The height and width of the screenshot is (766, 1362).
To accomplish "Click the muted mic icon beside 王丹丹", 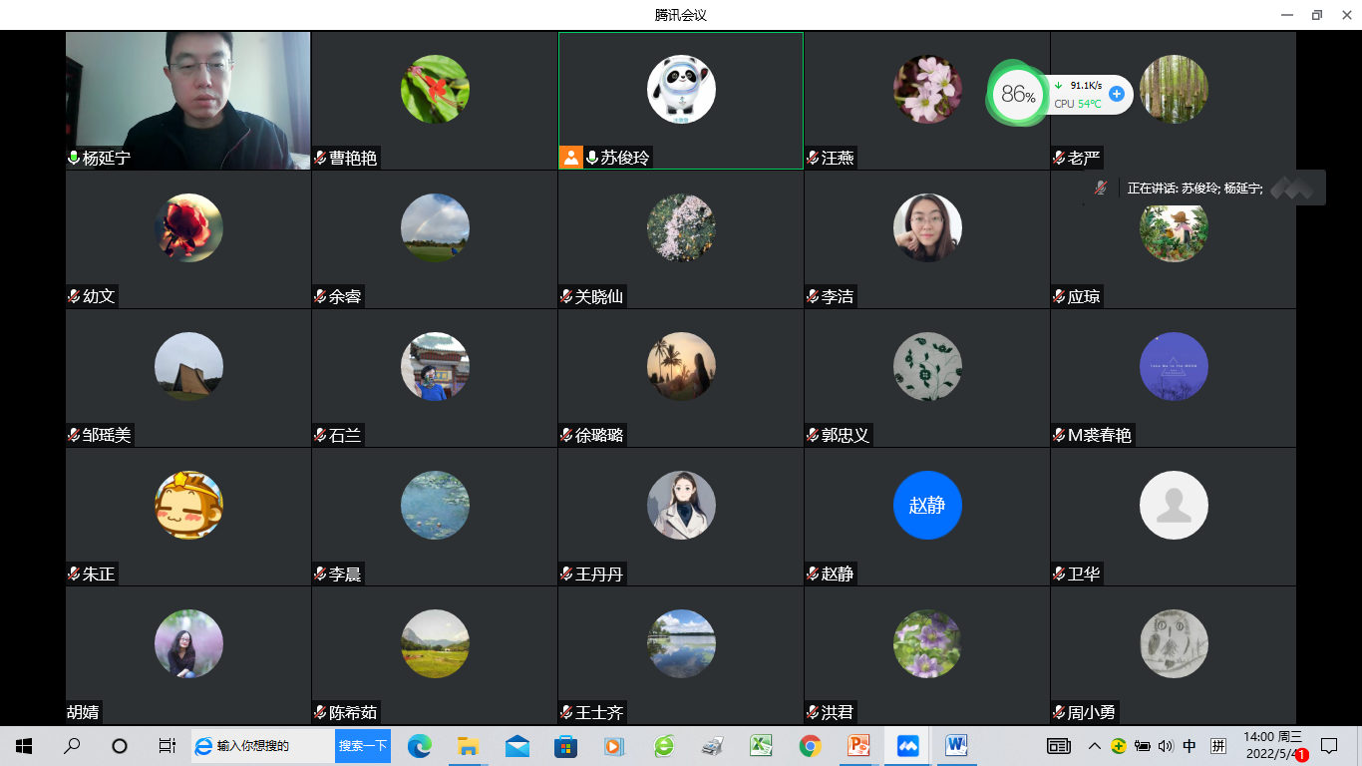I will tap(566, 574).
